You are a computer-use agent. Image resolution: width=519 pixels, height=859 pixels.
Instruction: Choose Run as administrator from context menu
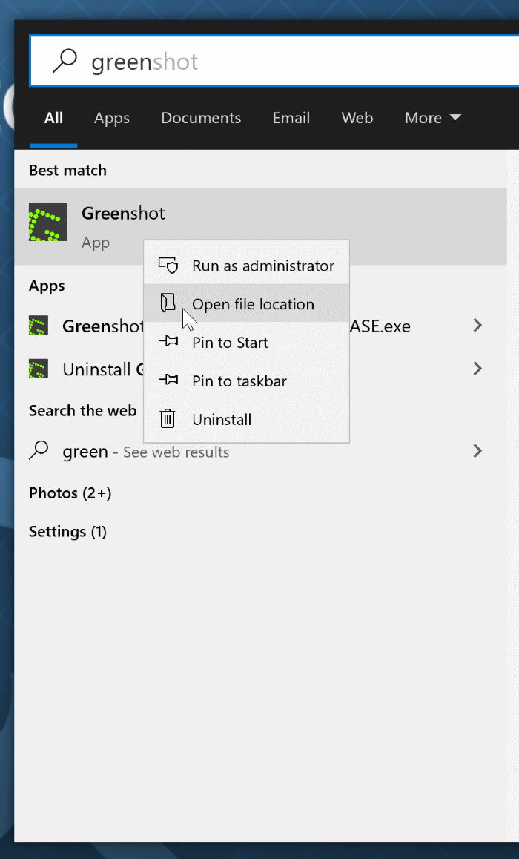point(246,265)
